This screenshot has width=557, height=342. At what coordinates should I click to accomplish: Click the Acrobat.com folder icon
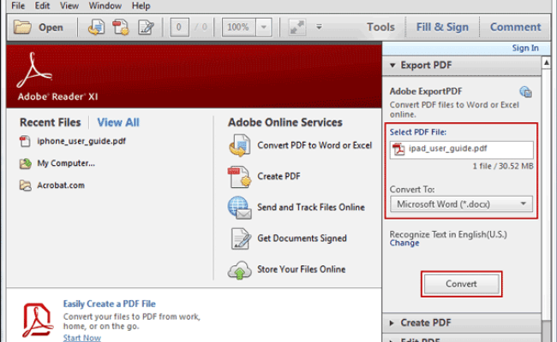point(25,186)
